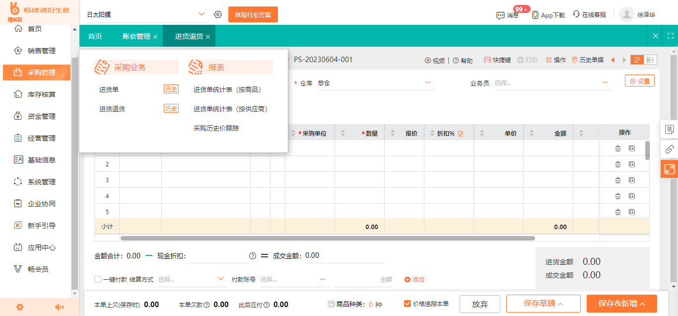
Task: Click the paperclip attachment icon
Action: (670, 149)
